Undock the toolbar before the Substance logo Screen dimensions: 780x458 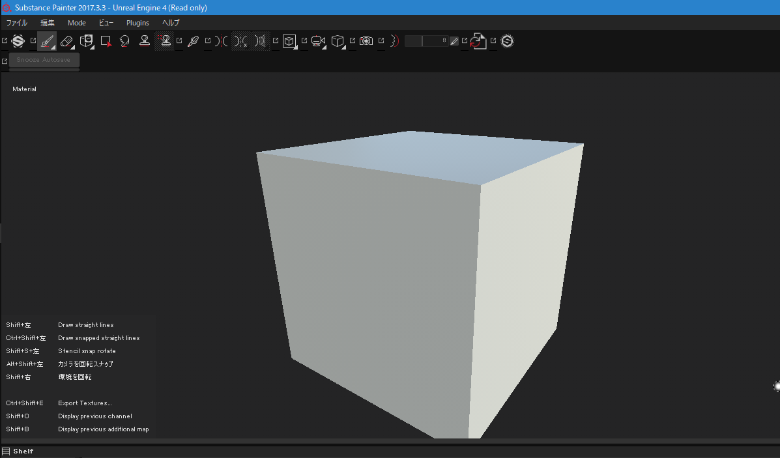[x=5, y=41]
